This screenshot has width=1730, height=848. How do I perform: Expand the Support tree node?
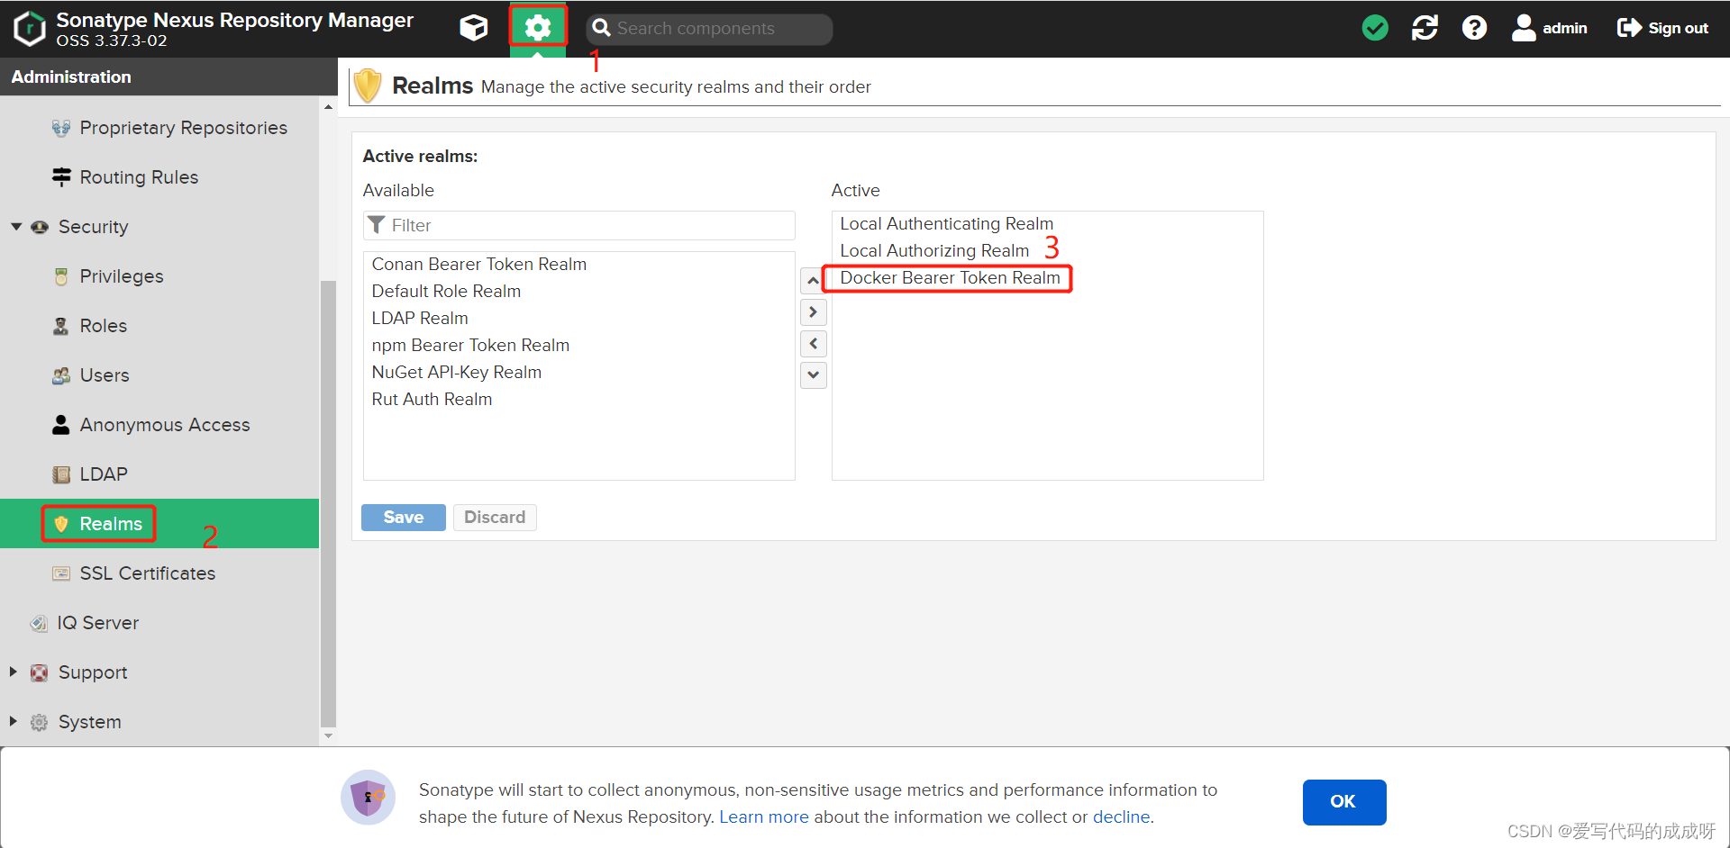click(13, 672)
